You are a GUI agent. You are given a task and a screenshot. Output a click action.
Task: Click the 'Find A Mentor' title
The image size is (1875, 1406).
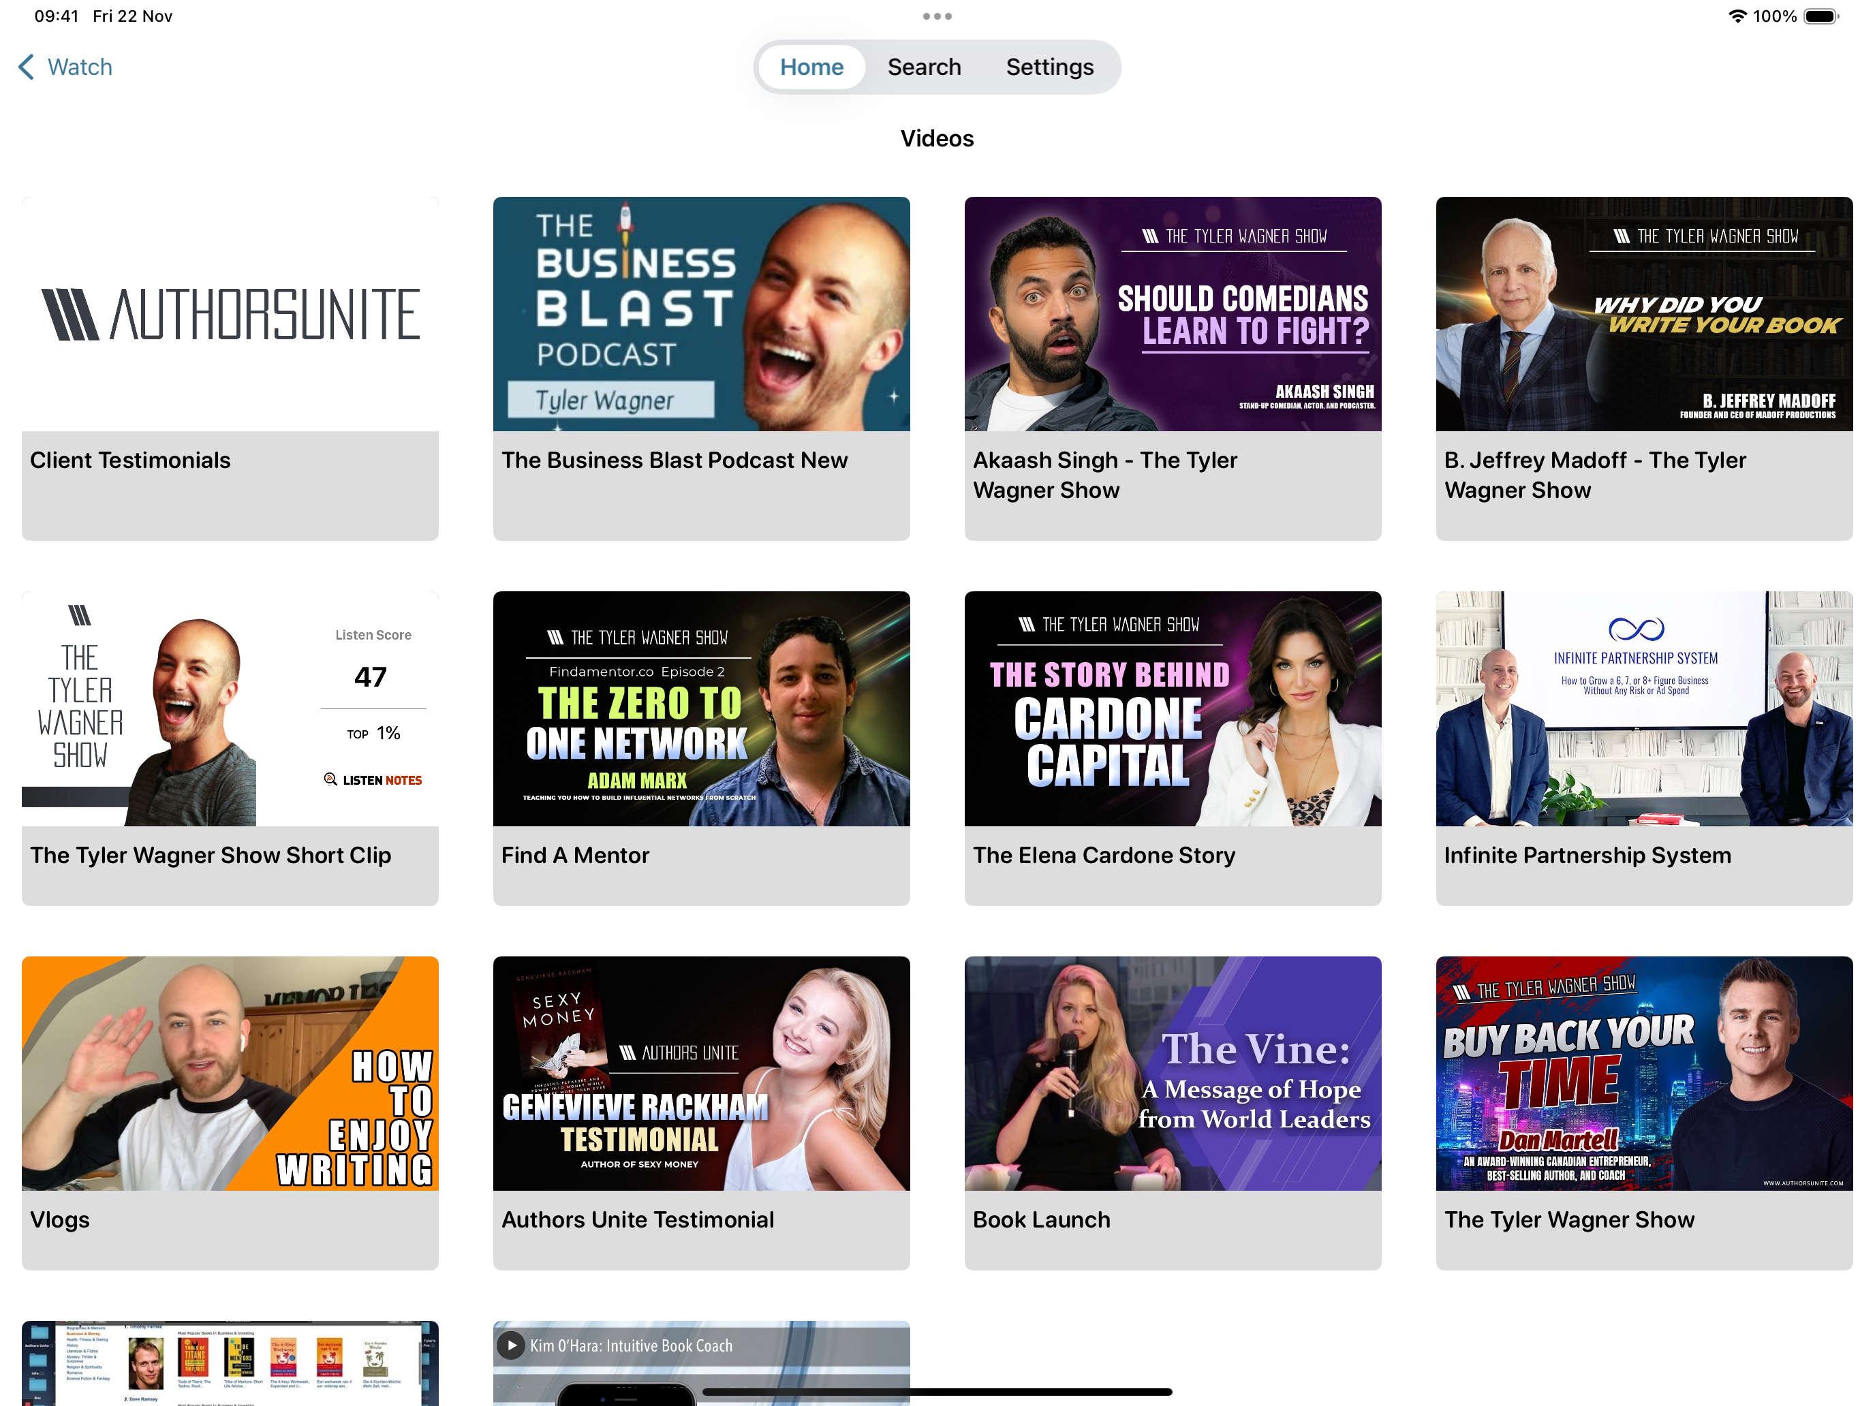click(x=575, y=855)
